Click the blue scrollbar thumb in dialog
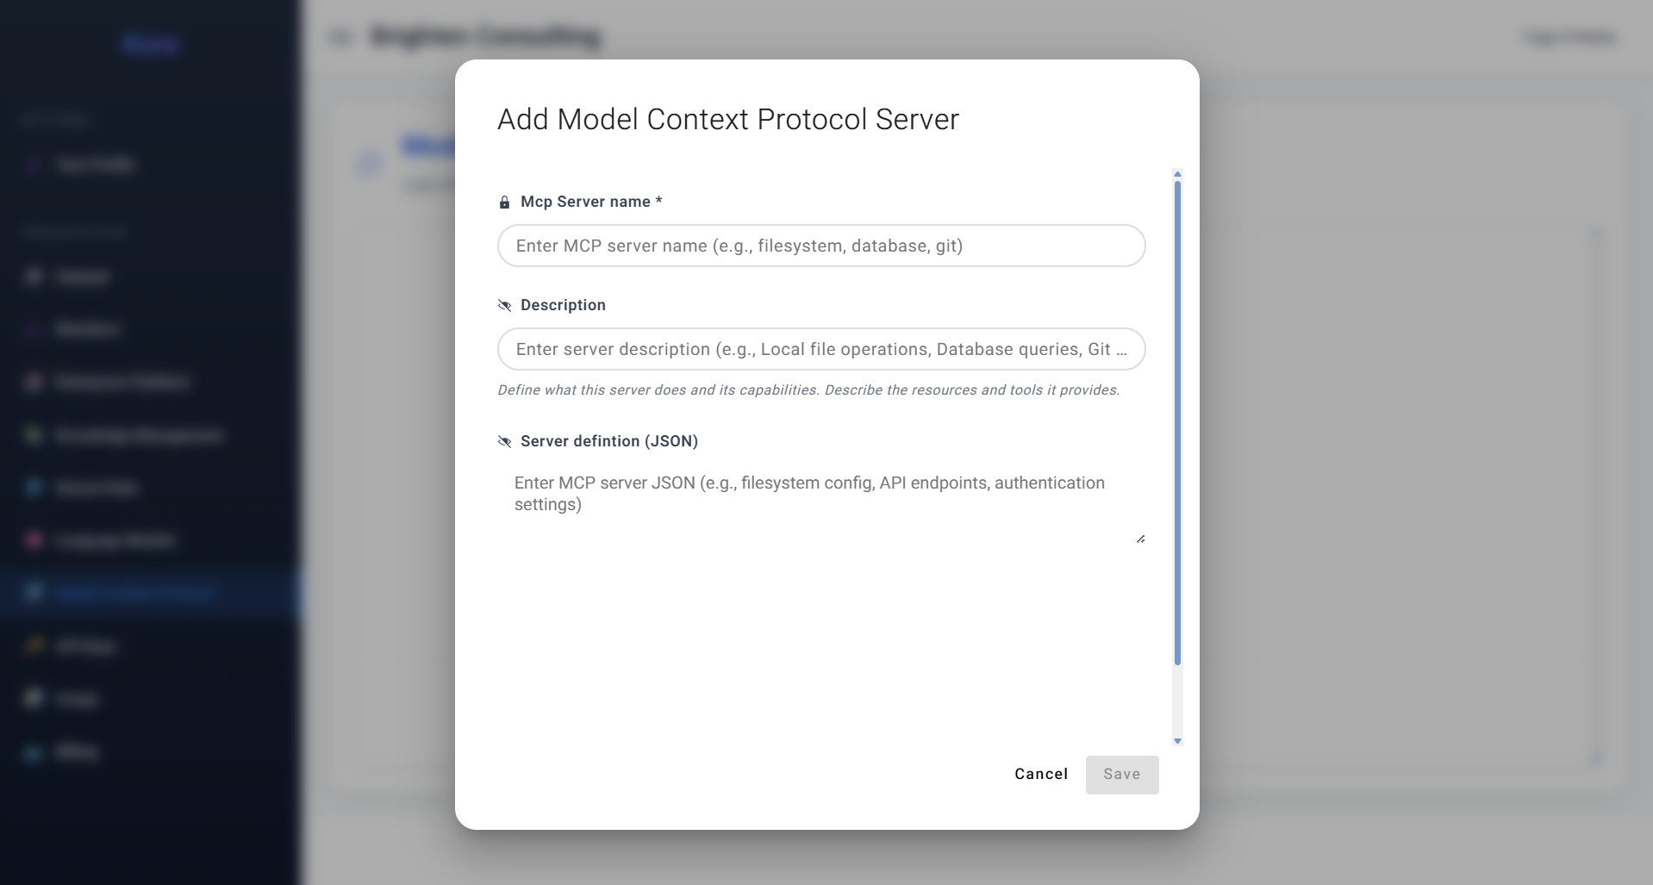Image resolution: width=1653 pixels, height=885 pixels. [1177, 422]
